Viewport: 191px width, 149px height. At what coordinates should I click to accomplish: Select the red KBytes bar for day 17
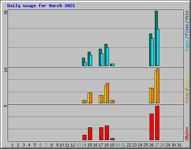point(101,134)
